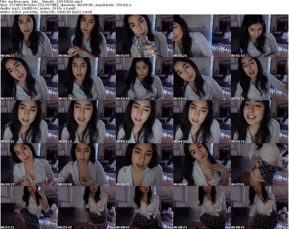Select the frame at 00:08:03
This screenshot has width=289, height=229.
[144, 208]
